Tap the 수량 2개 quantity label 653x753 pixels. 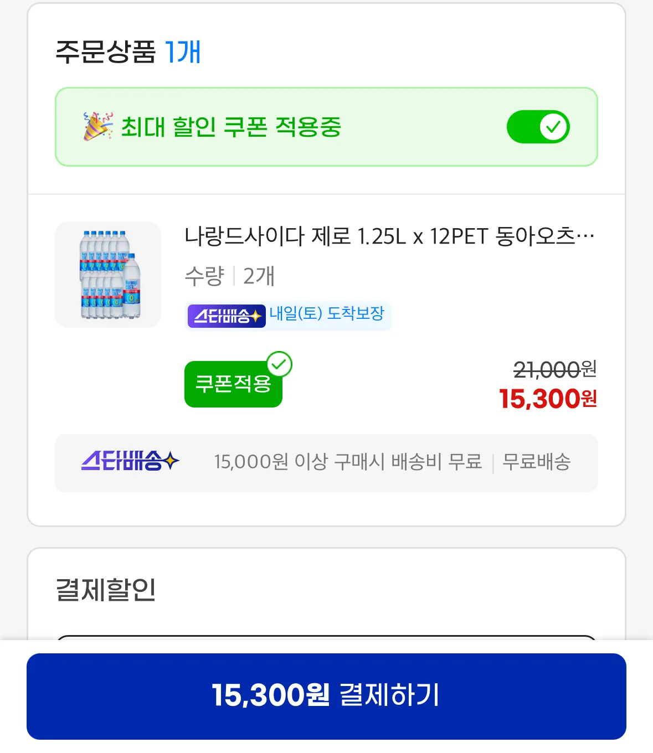pos(229,276)
